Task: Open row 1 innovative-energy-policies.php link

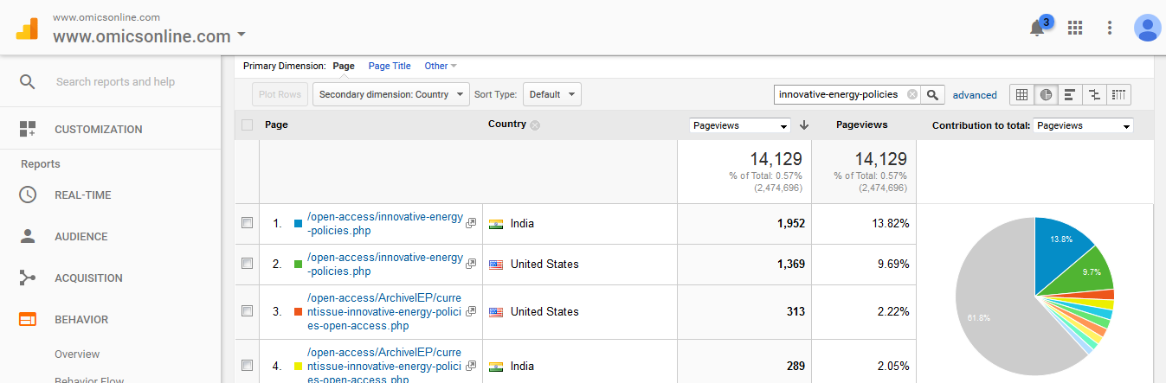Action: point(385,223)
